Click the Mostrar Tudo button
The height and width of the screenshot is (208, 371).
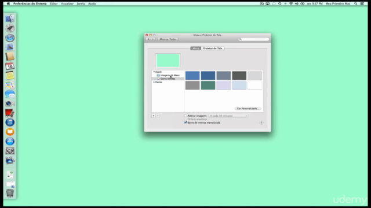click(168, 39)
